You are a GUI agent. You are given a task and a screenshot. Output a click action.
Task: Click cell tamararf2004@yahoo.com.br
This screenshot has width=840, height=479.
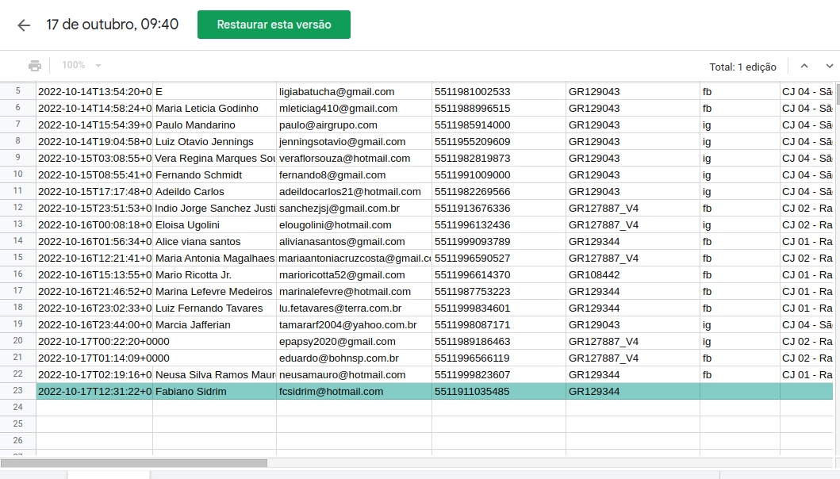coord(354,324)
